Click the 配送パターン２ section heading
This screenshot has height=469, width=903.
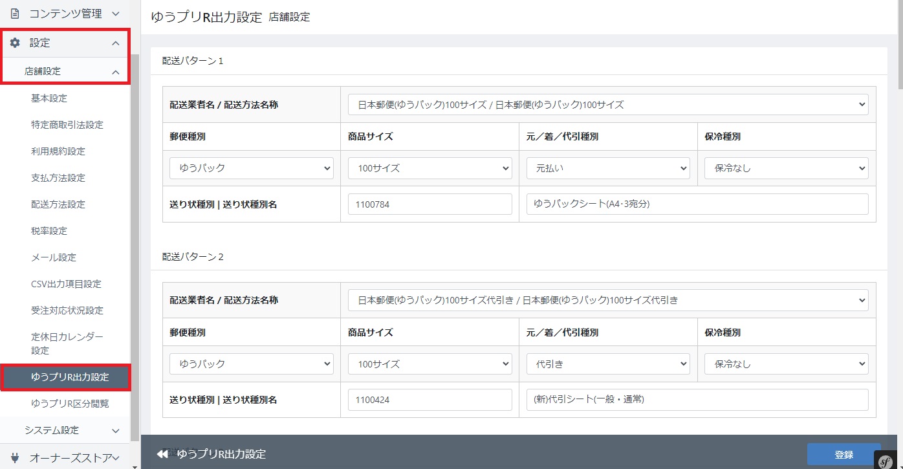[193, 257]
